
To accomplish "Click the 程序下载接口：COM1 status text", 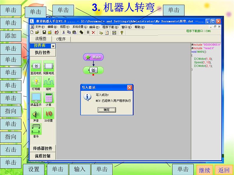I will tap(198, 31).
